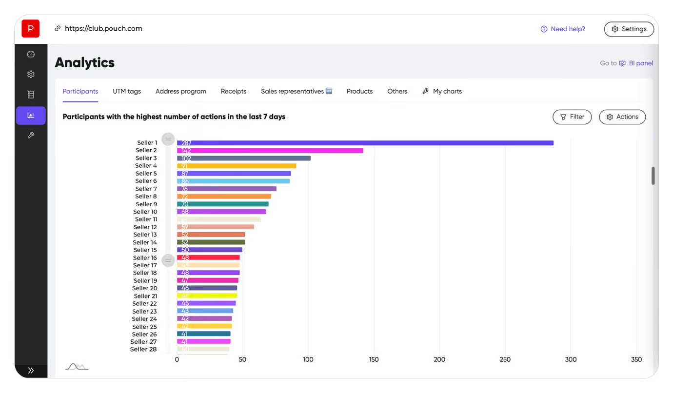Screen dimensions: 673x395
Task: Open the My charts tab
Action: click(x=442, y=91)
